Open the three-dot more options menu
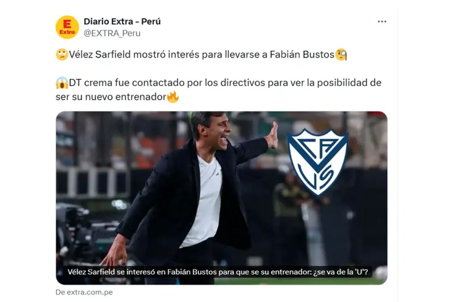The width and height of the screenshot is (450, 302). 382,22
